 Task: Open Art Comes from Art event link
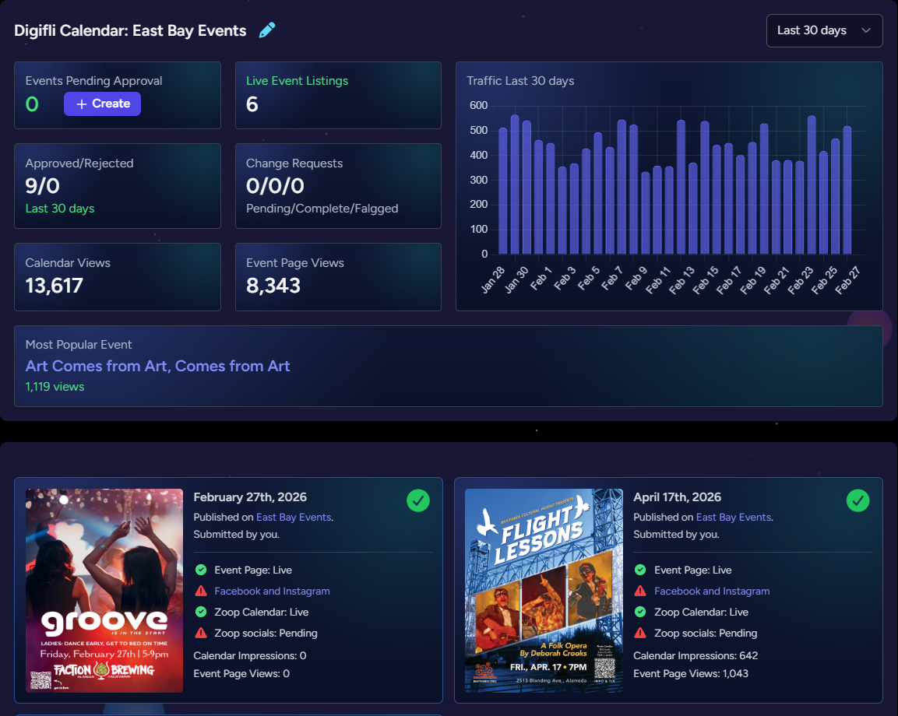click(x=157, y=366)
